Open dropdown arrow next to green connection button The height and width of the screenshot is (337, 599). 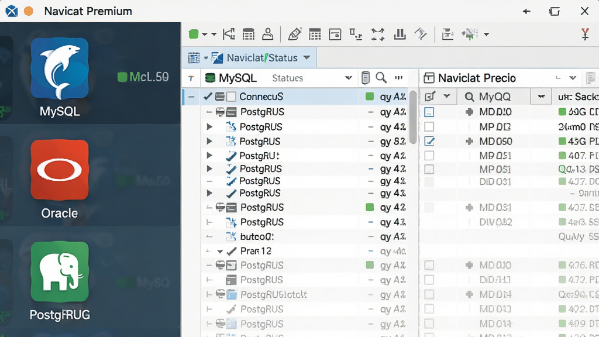point(205,35)
